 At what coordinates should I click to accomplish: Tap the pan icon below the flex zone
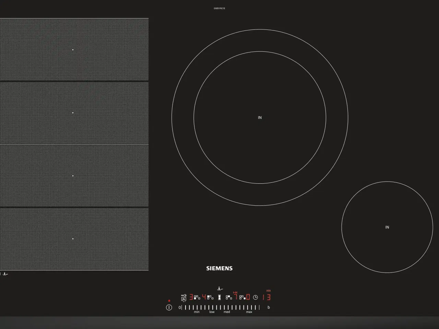coord(5,274)
